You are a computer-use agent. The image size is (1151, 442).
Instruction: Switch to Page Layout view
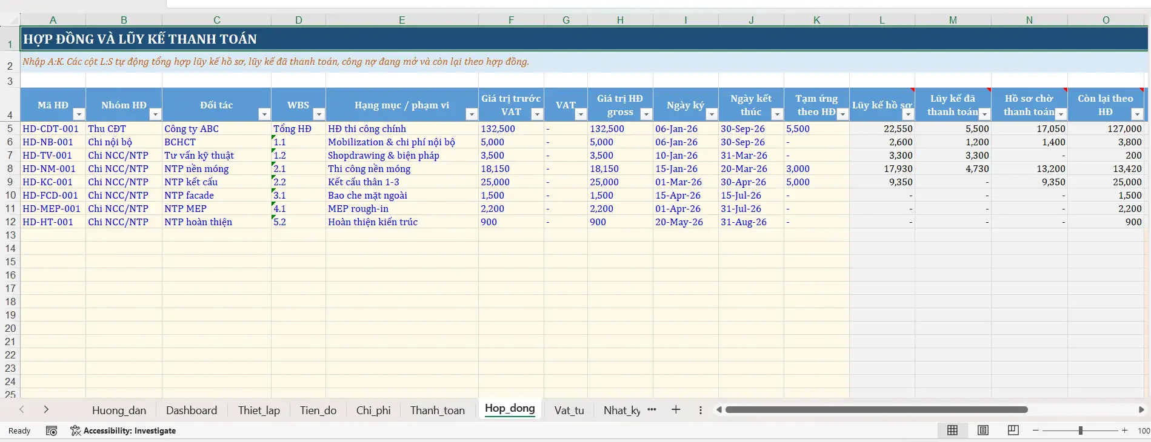[x=983, y=430]
